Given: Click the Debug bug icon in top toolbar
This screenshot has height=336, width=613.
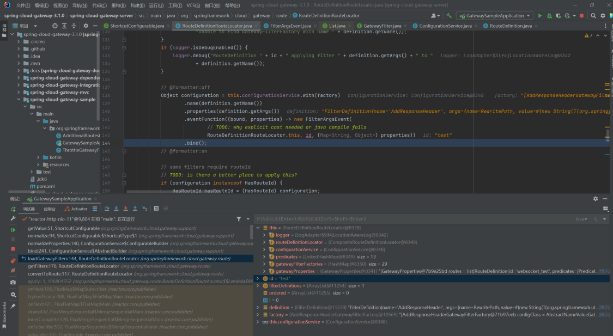Looking at the screenshot, I should click(549, 16).
